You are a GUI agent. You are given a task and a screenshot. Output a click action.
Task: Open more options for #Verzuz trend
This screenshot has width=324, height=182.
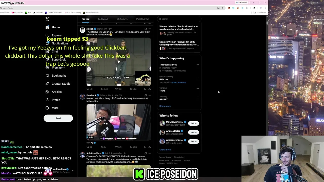[x=198, y=77]
